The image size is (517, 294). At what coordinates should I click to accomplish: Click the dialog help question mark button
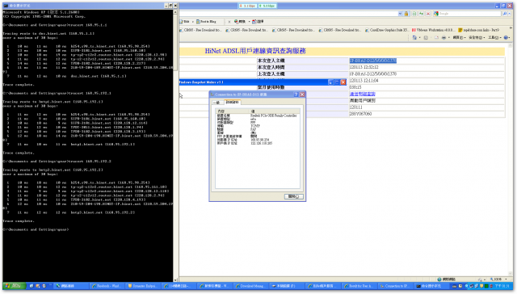pyautogui.click(x=296, y=94)
